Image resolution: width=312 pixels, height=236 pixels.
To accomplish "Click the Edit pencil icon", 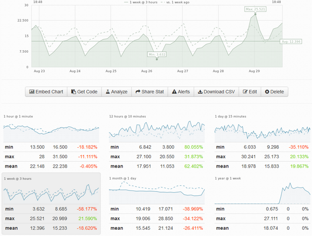I will [245, 92].
